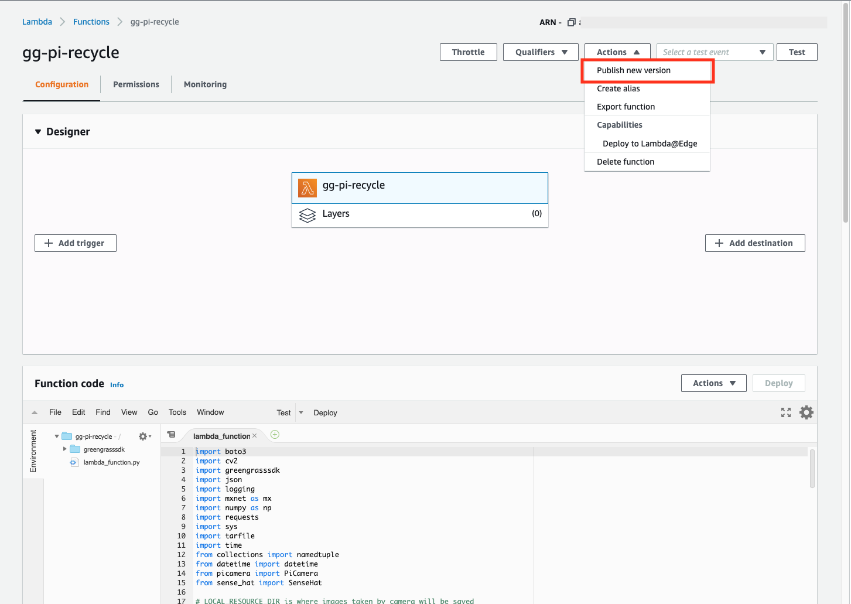Image resolution: width=851 pixels, height=604 pixels.
Task: Copy the ARN with the copy icon
Action: click(572, 22)
